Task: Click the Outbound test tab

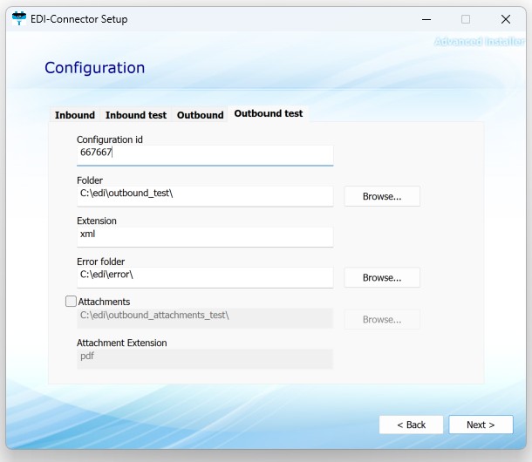Action: [269, 114]
